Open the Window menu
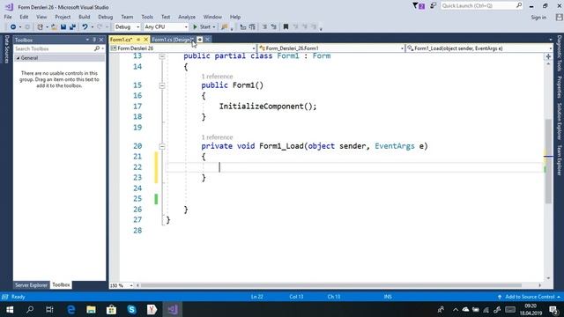The image size is (564, 317). (212, 17)
